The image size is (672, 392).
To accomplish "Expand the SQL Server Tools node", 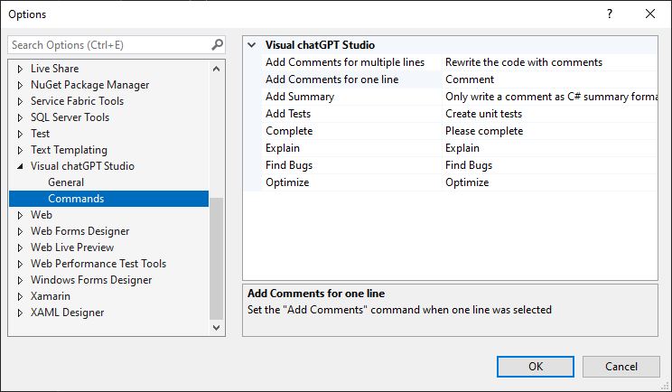I will click(x=21, y=117).
